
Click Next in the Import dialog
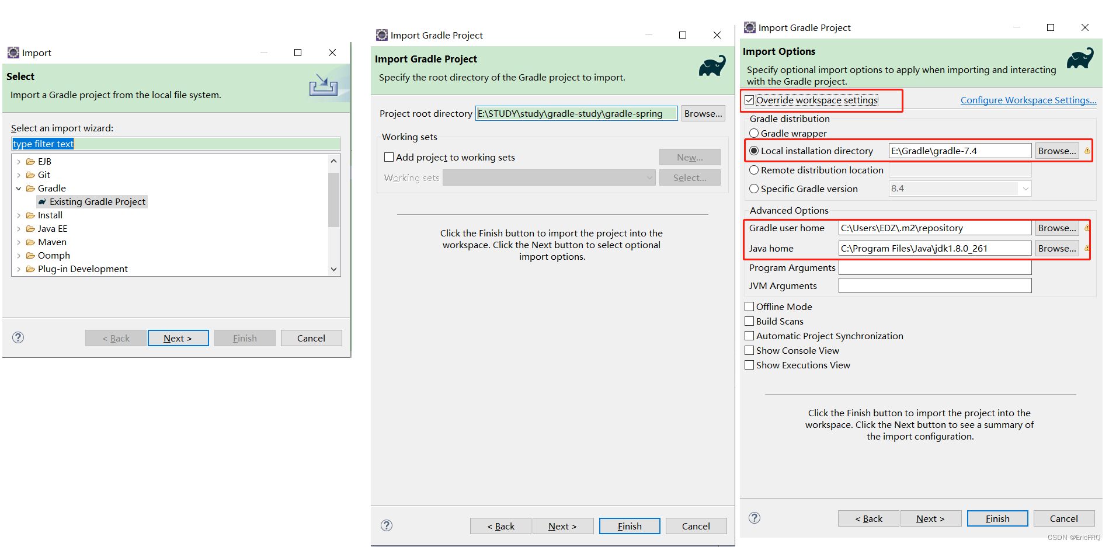(x=178, y=338)
